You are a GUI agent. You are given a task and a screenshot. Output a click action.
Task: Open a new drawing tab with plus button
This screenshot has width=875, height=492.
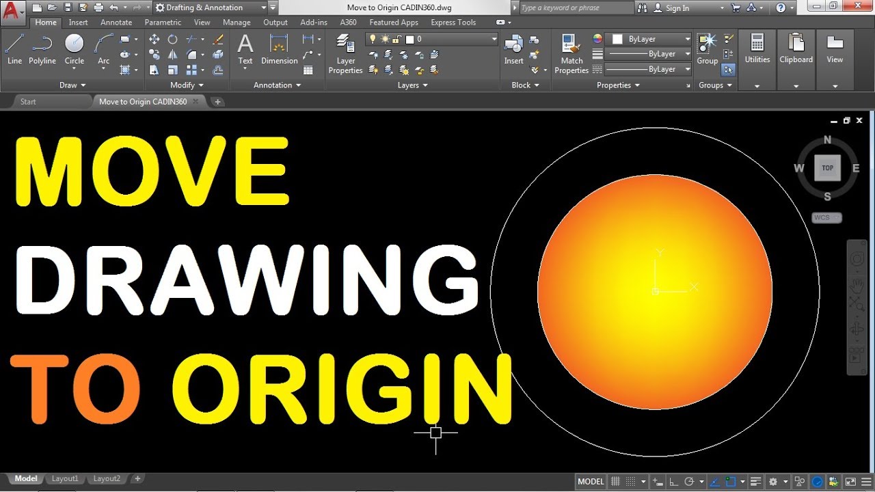click(217, 102)
